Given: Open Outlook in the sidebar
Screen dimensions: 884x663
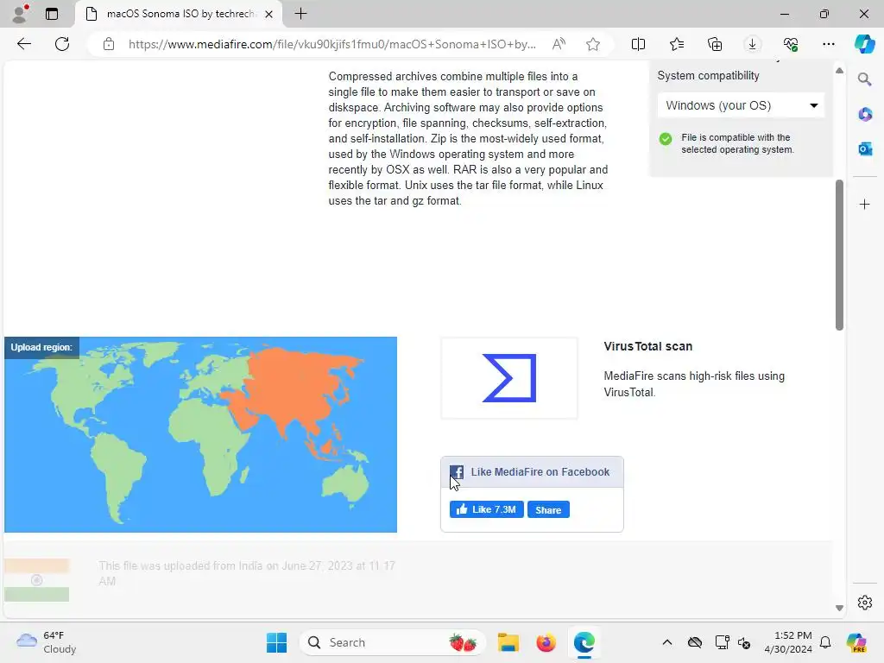Looking at the screenshot, I should (x=865, y=148).
